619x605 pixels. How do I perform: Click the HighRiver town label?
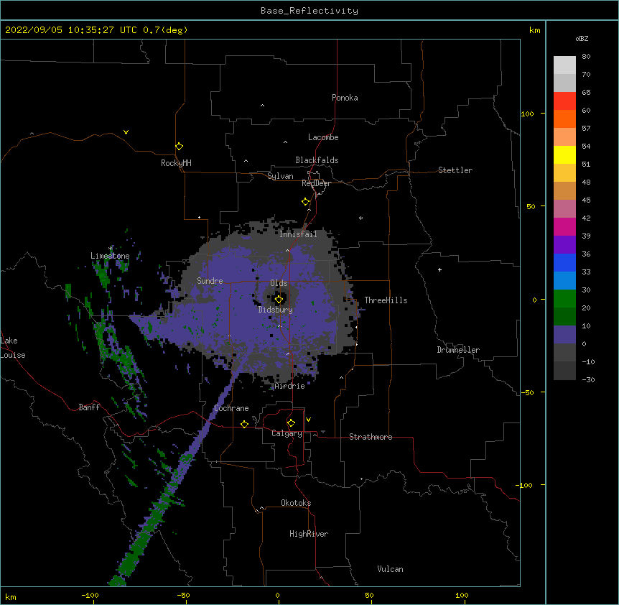click(x=309, y=534)
